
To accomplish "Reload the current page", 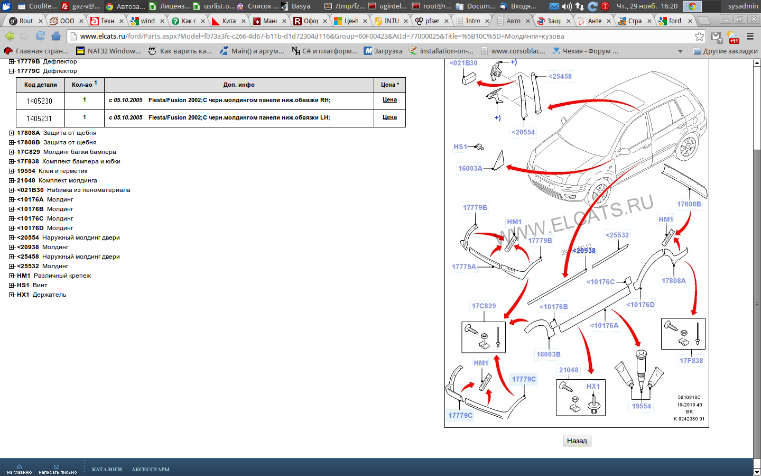I will 40,36.
